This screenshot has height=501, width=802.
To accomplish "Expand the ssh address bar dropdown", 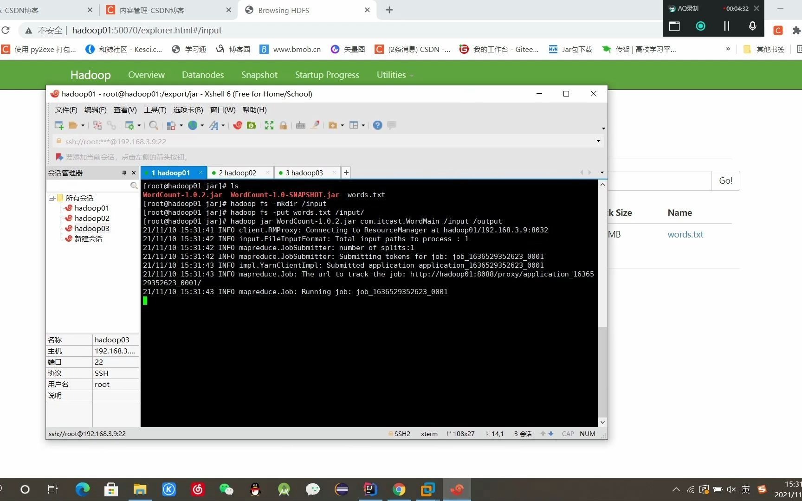I will [x=598, y=141].
